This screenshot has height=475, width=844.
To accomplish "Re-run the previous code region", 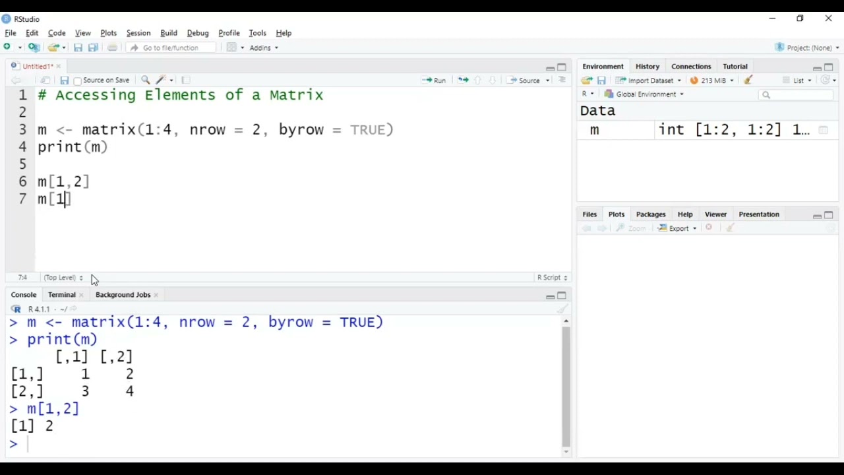I will pos(463,80).
